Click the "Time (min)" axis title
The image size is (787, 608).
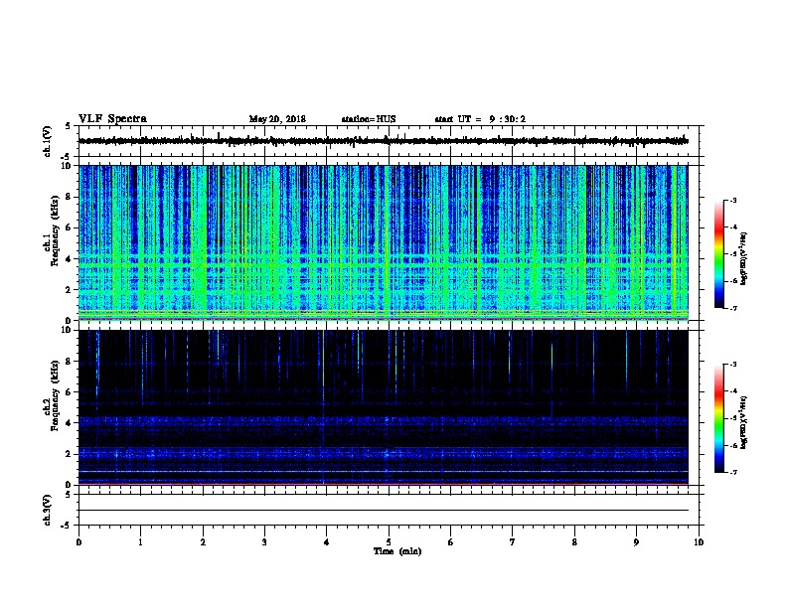coord(397,551)
